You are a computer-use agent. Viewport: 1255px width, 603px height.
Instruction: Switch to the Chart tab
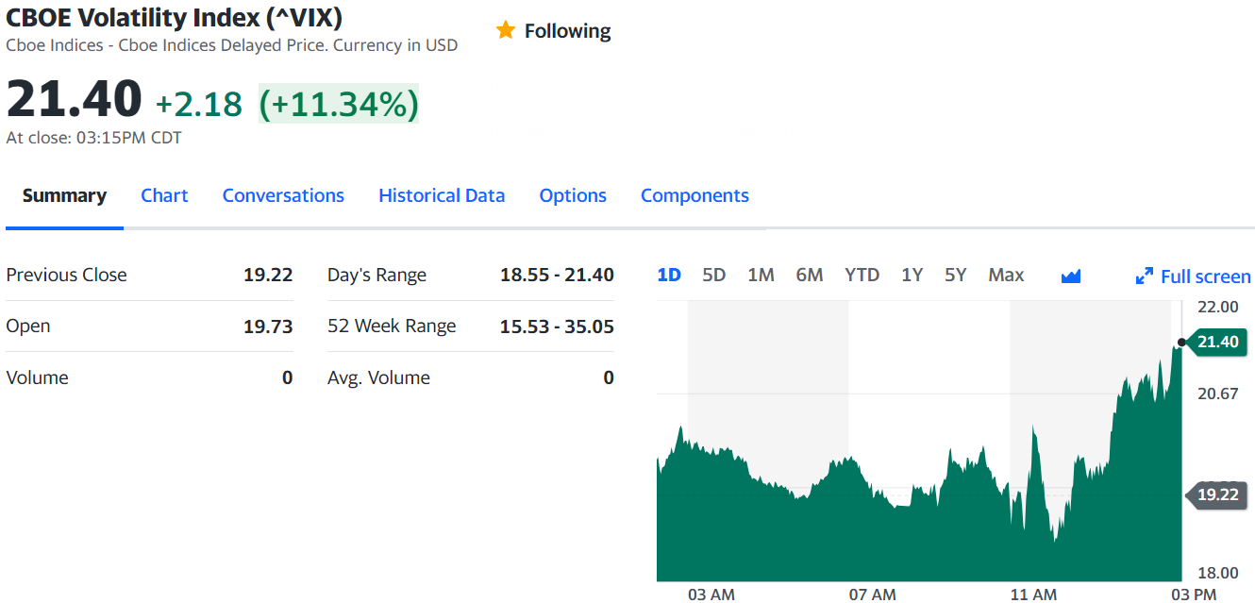click(164, 195)
